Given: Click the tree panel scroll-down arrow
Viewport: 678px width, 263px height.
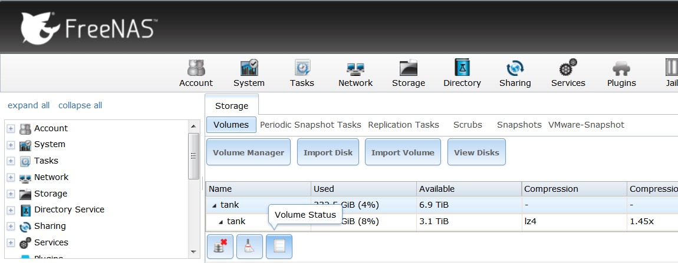Looking at the screenshot, I should click(x=193, y=251).
